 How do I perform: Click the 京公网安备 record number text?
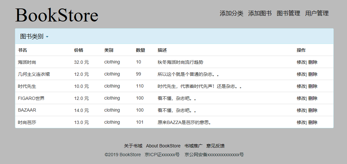pyautogui.click(x=214, y=155)
